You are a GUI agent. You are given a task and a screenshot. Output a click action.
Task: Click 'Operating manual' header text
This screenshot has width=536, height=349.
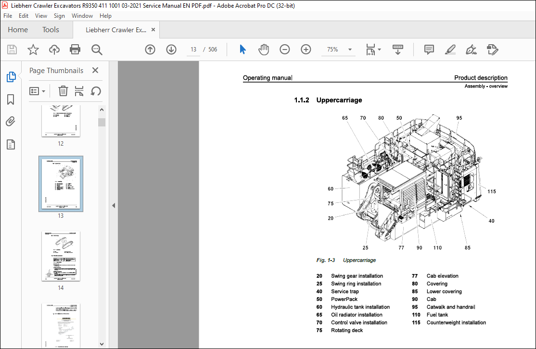[268, 78]
